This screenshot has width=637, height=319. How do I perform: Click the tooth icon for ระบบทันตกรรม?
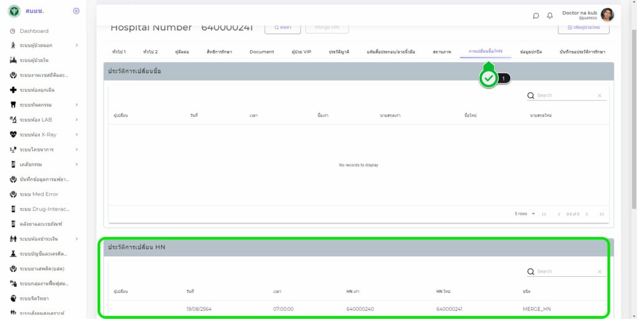point(13,105)
